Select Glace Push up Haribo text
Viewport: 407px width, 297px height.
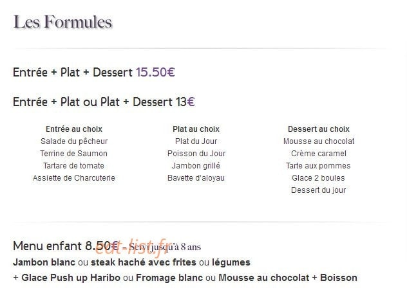click(71, 278)
